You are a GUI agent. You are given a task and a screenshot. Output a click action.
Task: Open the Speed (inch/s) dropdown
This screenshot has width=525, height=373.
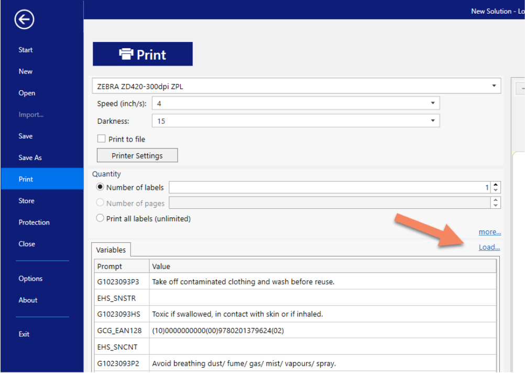click(x=433, y=103)
